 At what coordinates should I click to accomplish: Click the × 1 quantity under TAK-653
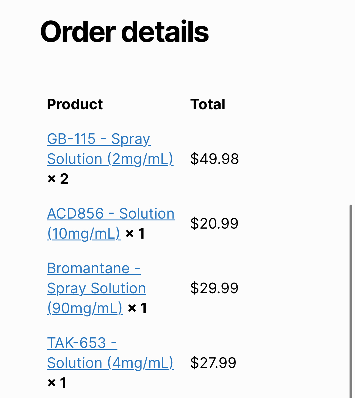[x=57, y=383]
